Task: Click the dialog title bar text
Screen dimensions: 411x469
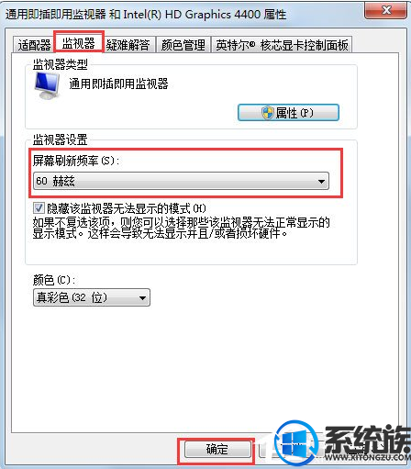Action: 146,14
